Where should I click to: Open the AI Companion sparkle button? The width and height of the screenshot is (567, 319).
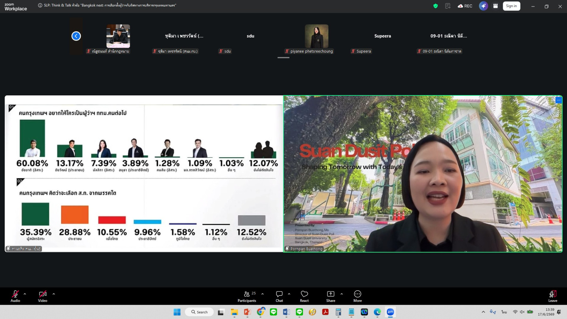coord(484,6)
